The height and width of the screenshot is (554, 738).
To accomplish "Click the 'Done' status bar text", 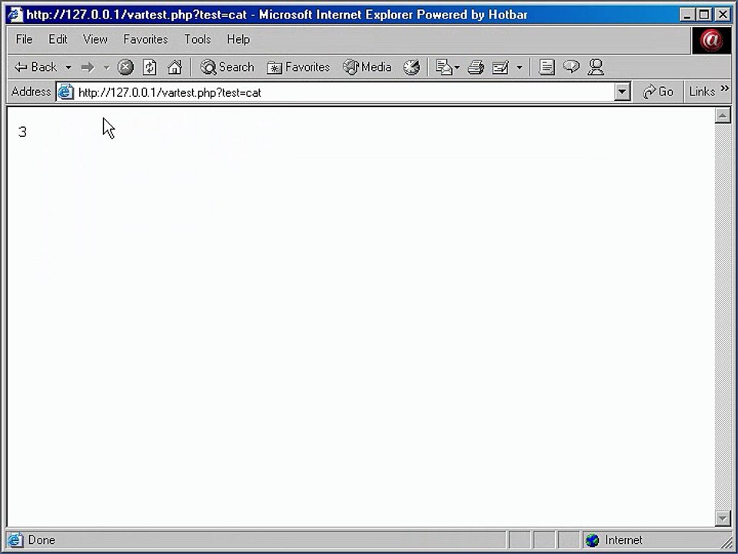I will click(42, 540).
